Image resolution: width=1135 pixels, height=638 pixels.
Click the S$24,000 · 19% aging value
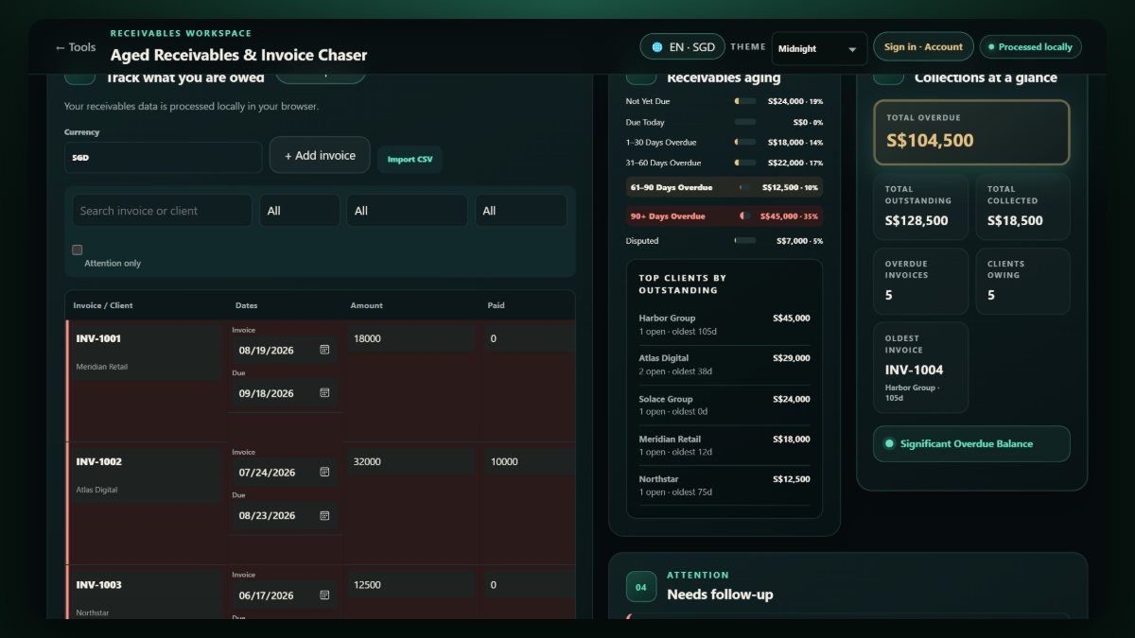[x=794, y=101]
